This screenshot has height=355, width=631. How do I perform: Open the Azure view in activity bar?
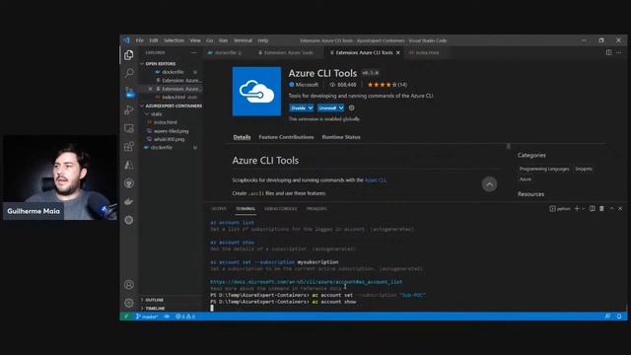tap(129, 165)
